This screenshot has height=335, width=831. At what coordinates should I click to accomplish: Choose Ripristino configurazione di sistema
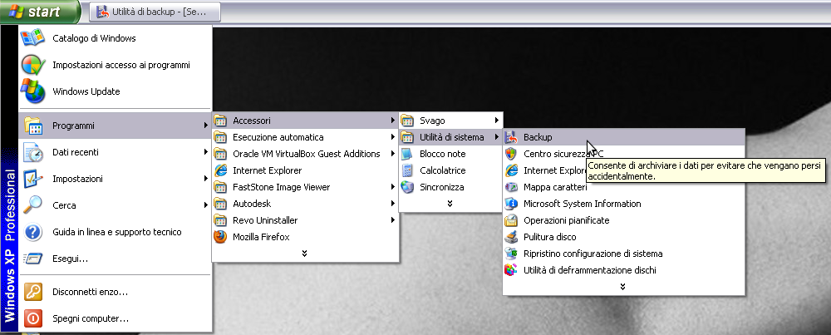[x=593, y=254]
